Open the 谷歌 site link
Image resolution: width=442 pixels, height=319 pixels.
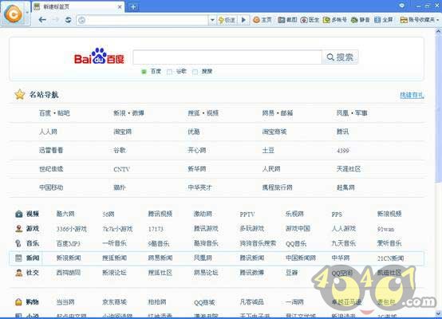tap(120, 150)
